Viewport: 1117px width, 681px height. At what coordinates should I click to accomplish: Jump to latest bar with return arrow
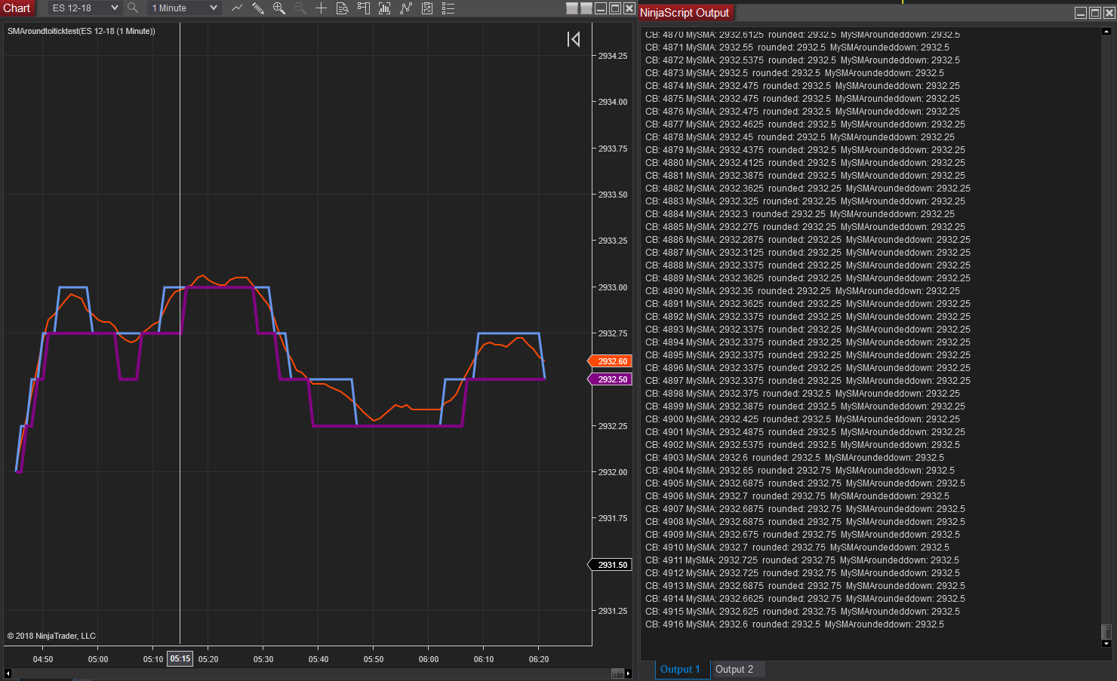coord(574,39)
